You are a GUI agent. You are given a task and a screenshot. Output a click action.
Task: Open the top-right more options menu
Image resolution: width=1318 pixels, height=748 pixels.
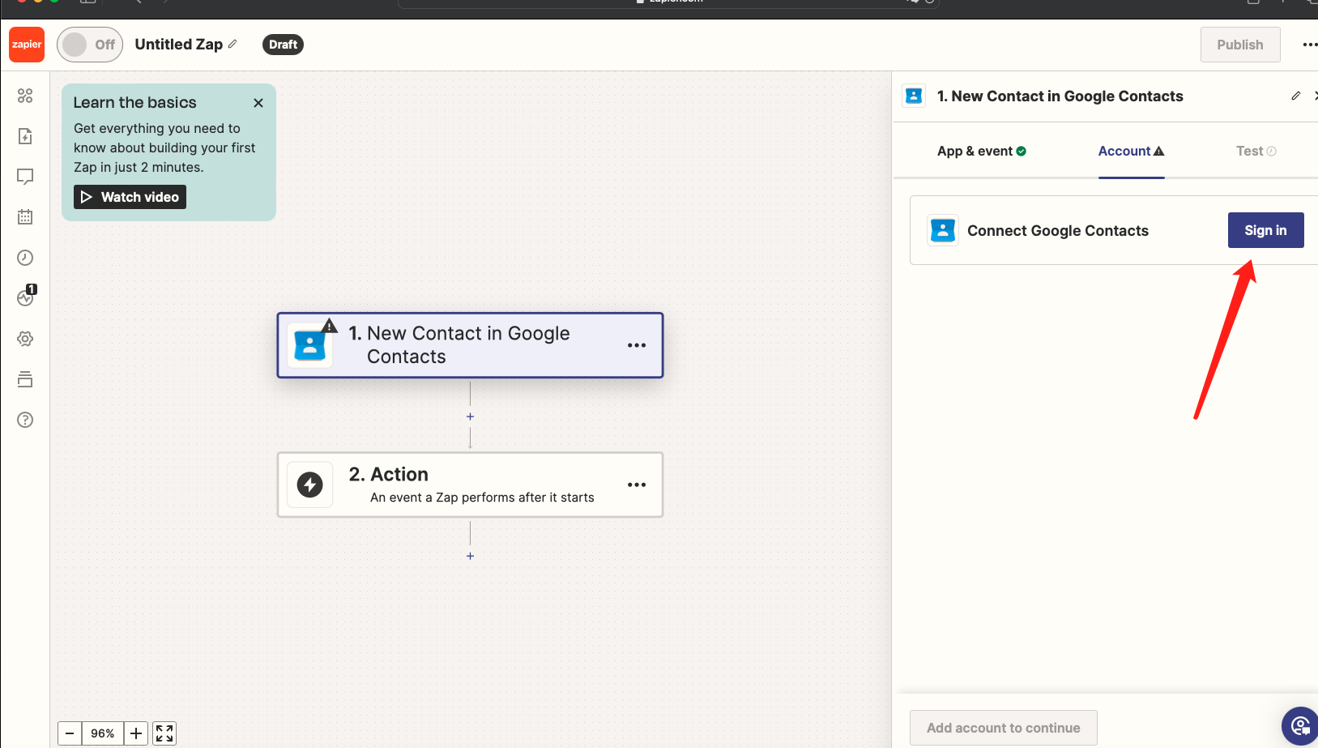click(x=1309, y=45)
